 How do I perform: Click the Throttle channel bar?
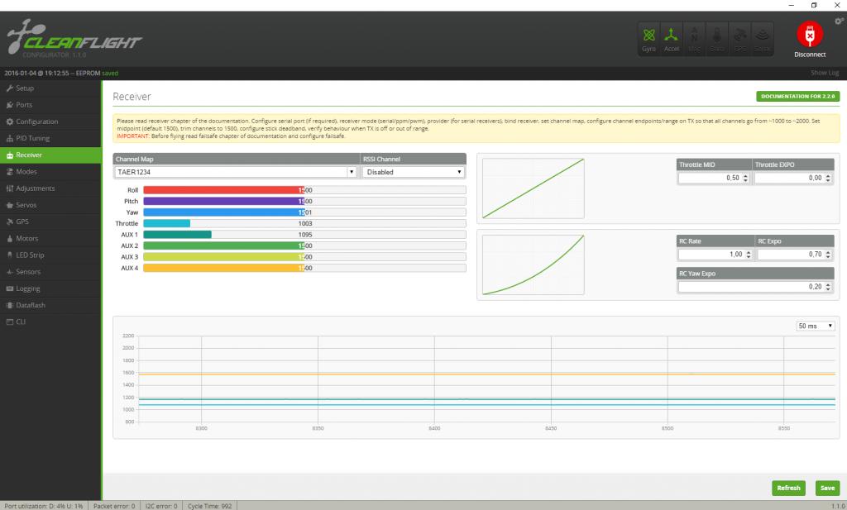304,223
